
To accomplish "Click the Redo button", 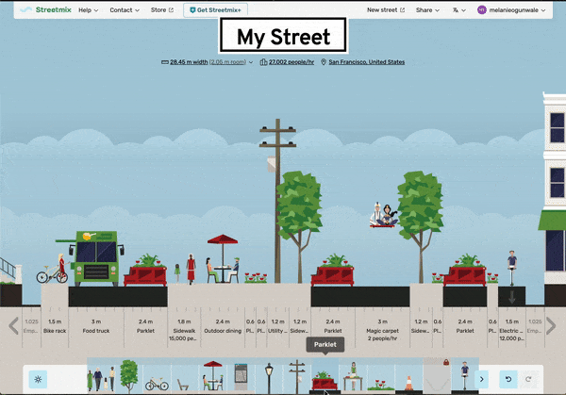I will (x=528, y=379).
